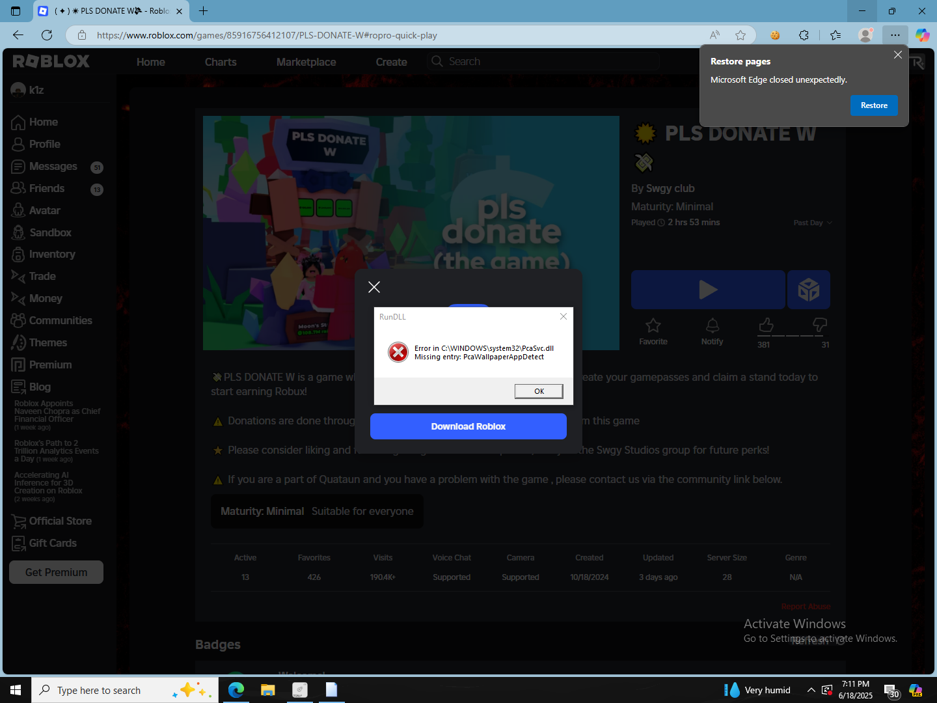Open the Trade sidebar item
This screenshot has height=703, width=937.
click(34, 277)
